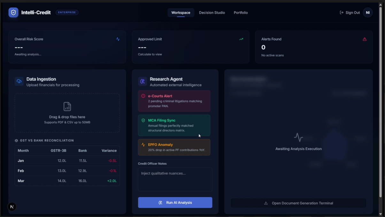Click the sign-out arrow icon
The width and height of the screenshot is (385, 217).
(x=342, y=12)
